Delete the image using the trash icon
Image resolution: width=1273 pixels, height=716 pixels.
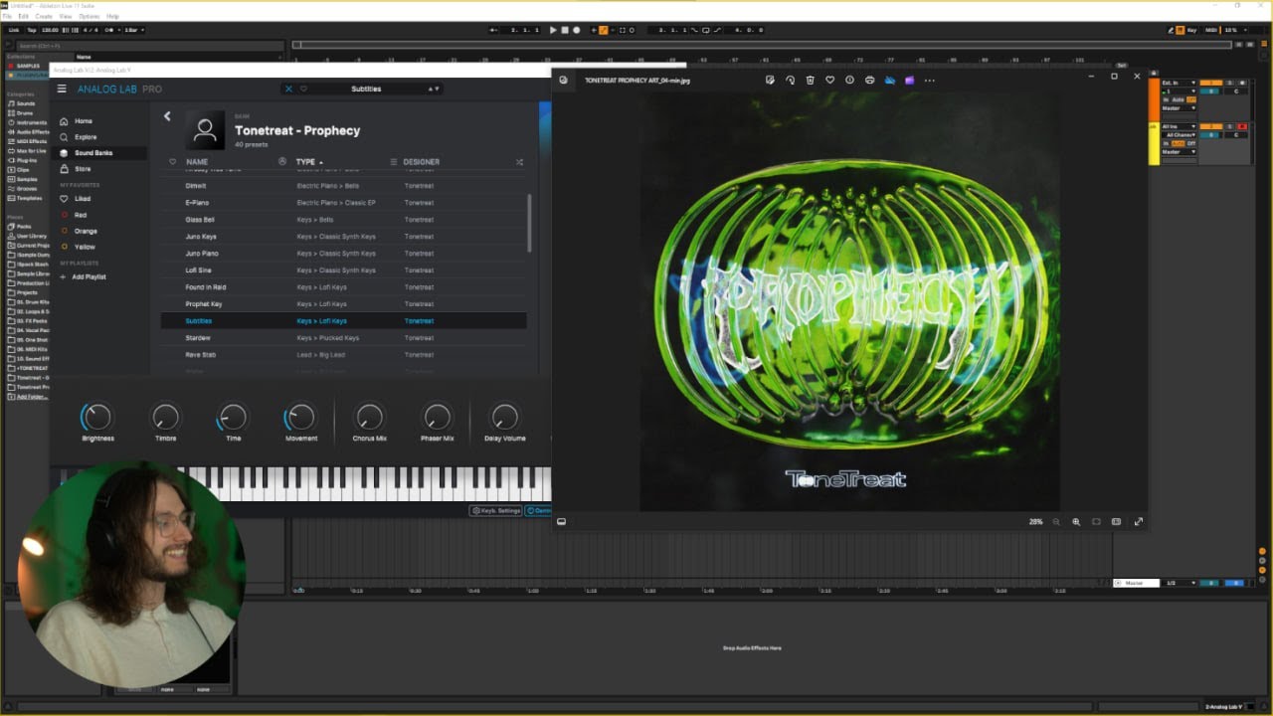(x=810, y=80)
